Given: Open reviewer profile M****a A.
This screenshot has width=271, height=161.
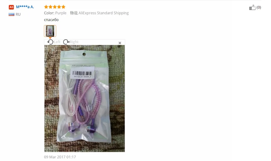Looking at the screenshot, I should (x=25, y=7).
